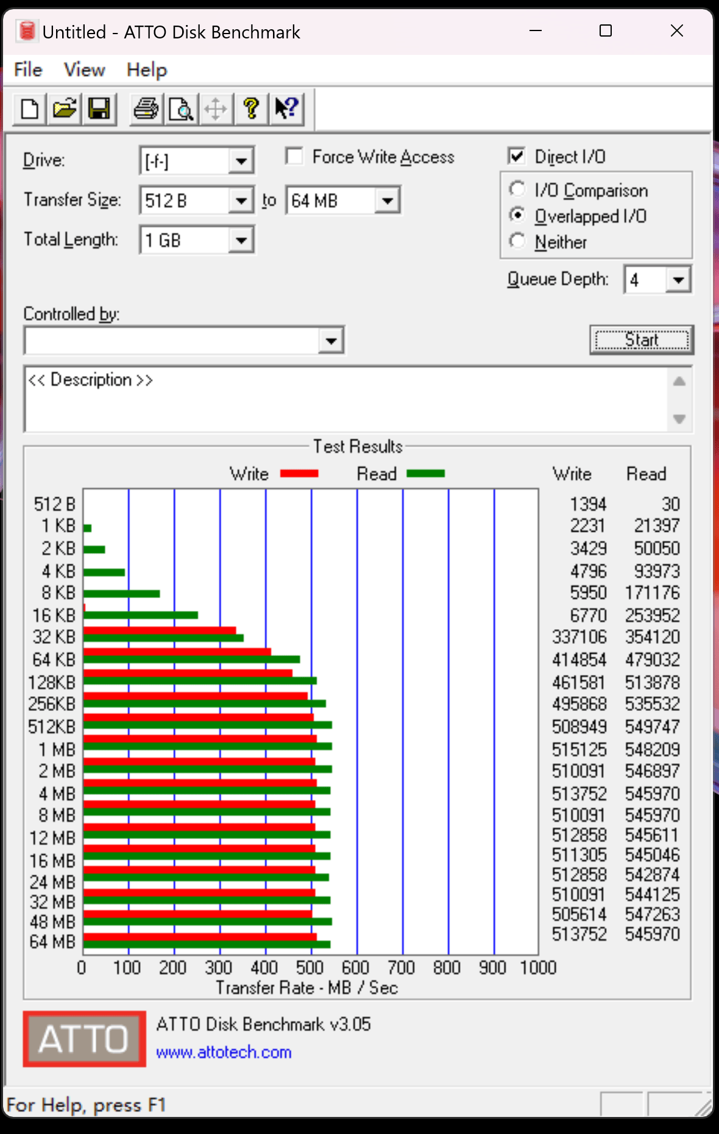Click the status bar Help message

pos(86,1105)
